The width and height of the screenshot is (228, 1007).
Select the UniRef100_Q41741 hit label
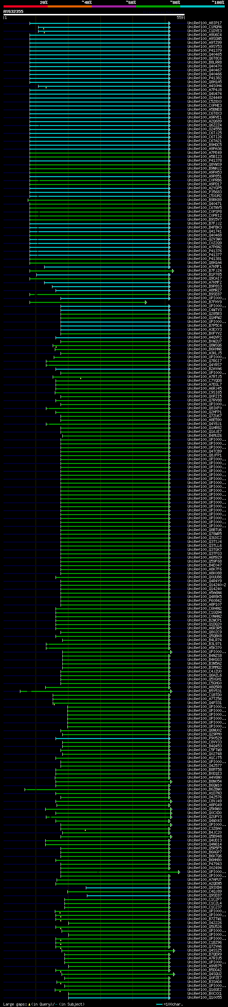point(204,231)
